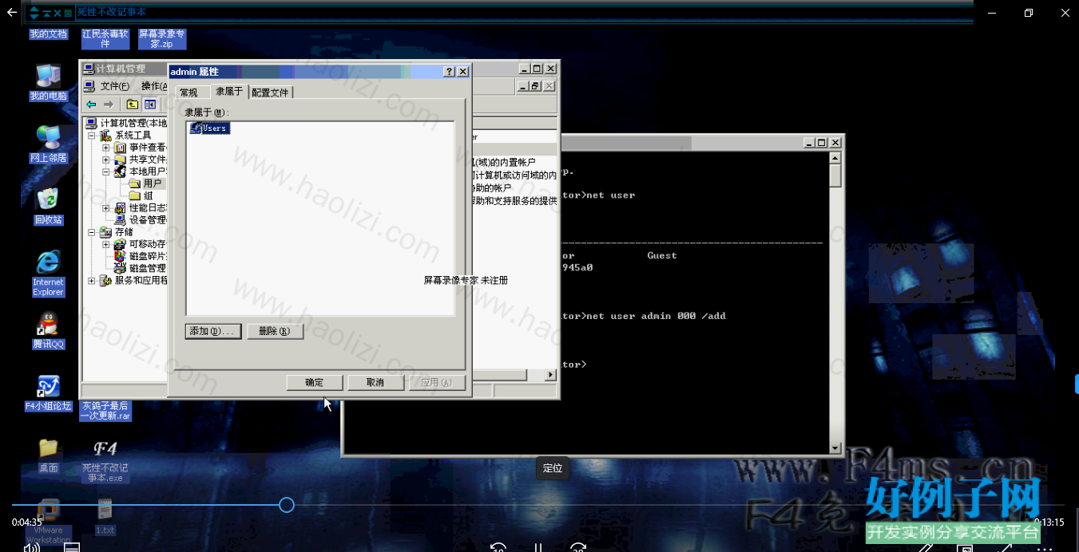Restore the inner 计算机管理 console window

pos(536,86)
